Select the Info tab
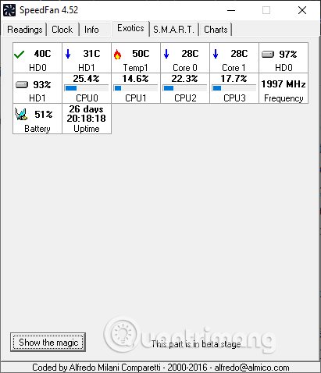The image size is (321, 373). [91, 30]
